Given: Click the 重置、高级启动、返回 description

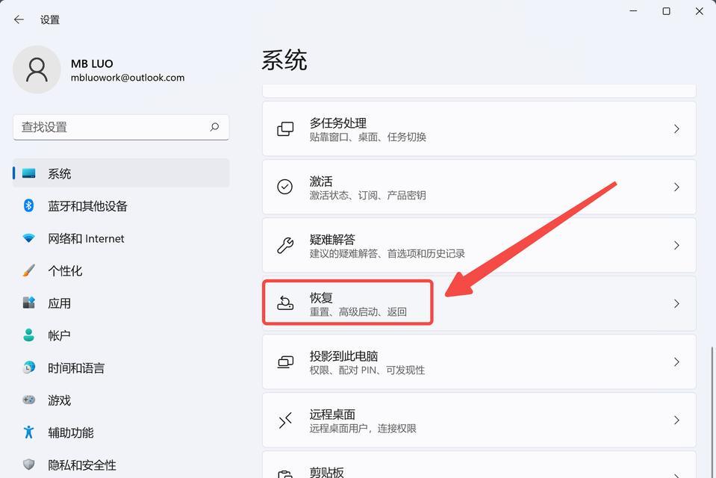Looking at the screenshot, I should pos(358,311).
